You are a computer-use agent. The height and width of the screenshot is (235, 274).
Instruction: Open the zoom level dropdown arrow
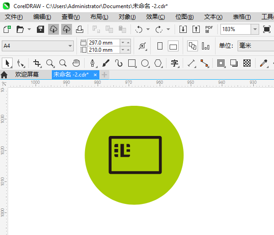(255, 29)
